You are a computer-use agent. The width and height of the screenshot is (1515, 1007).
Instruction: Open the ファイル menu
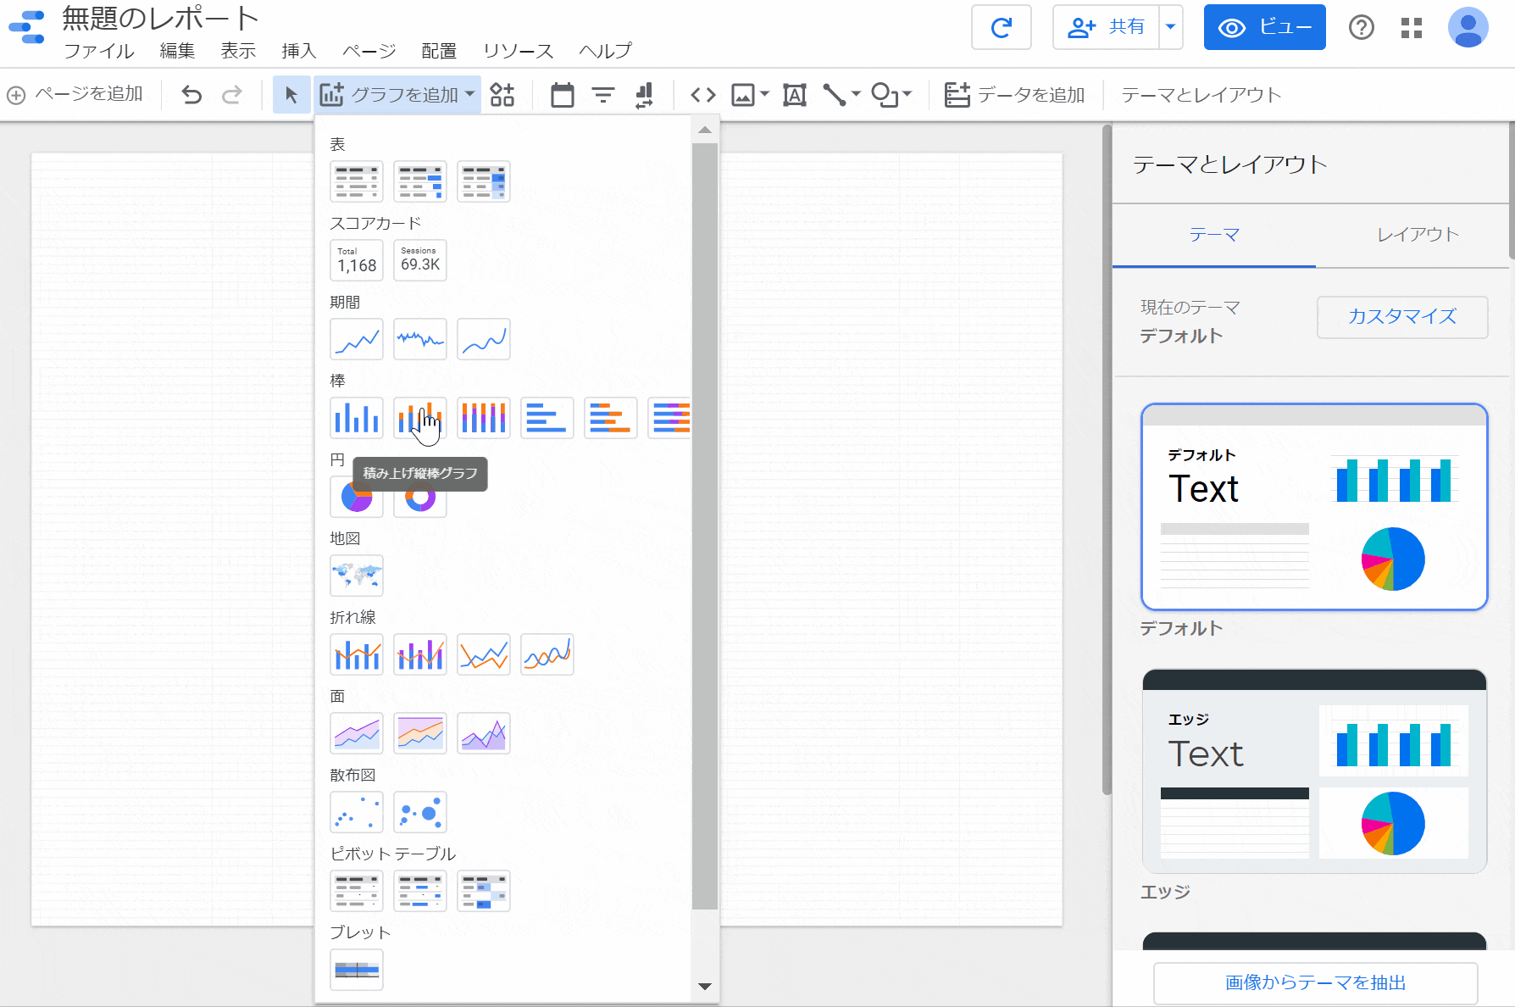99,51
